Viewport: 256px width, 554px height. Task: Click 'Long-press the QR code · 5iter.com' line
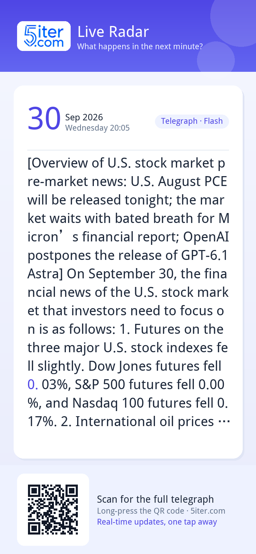(161, 511)
